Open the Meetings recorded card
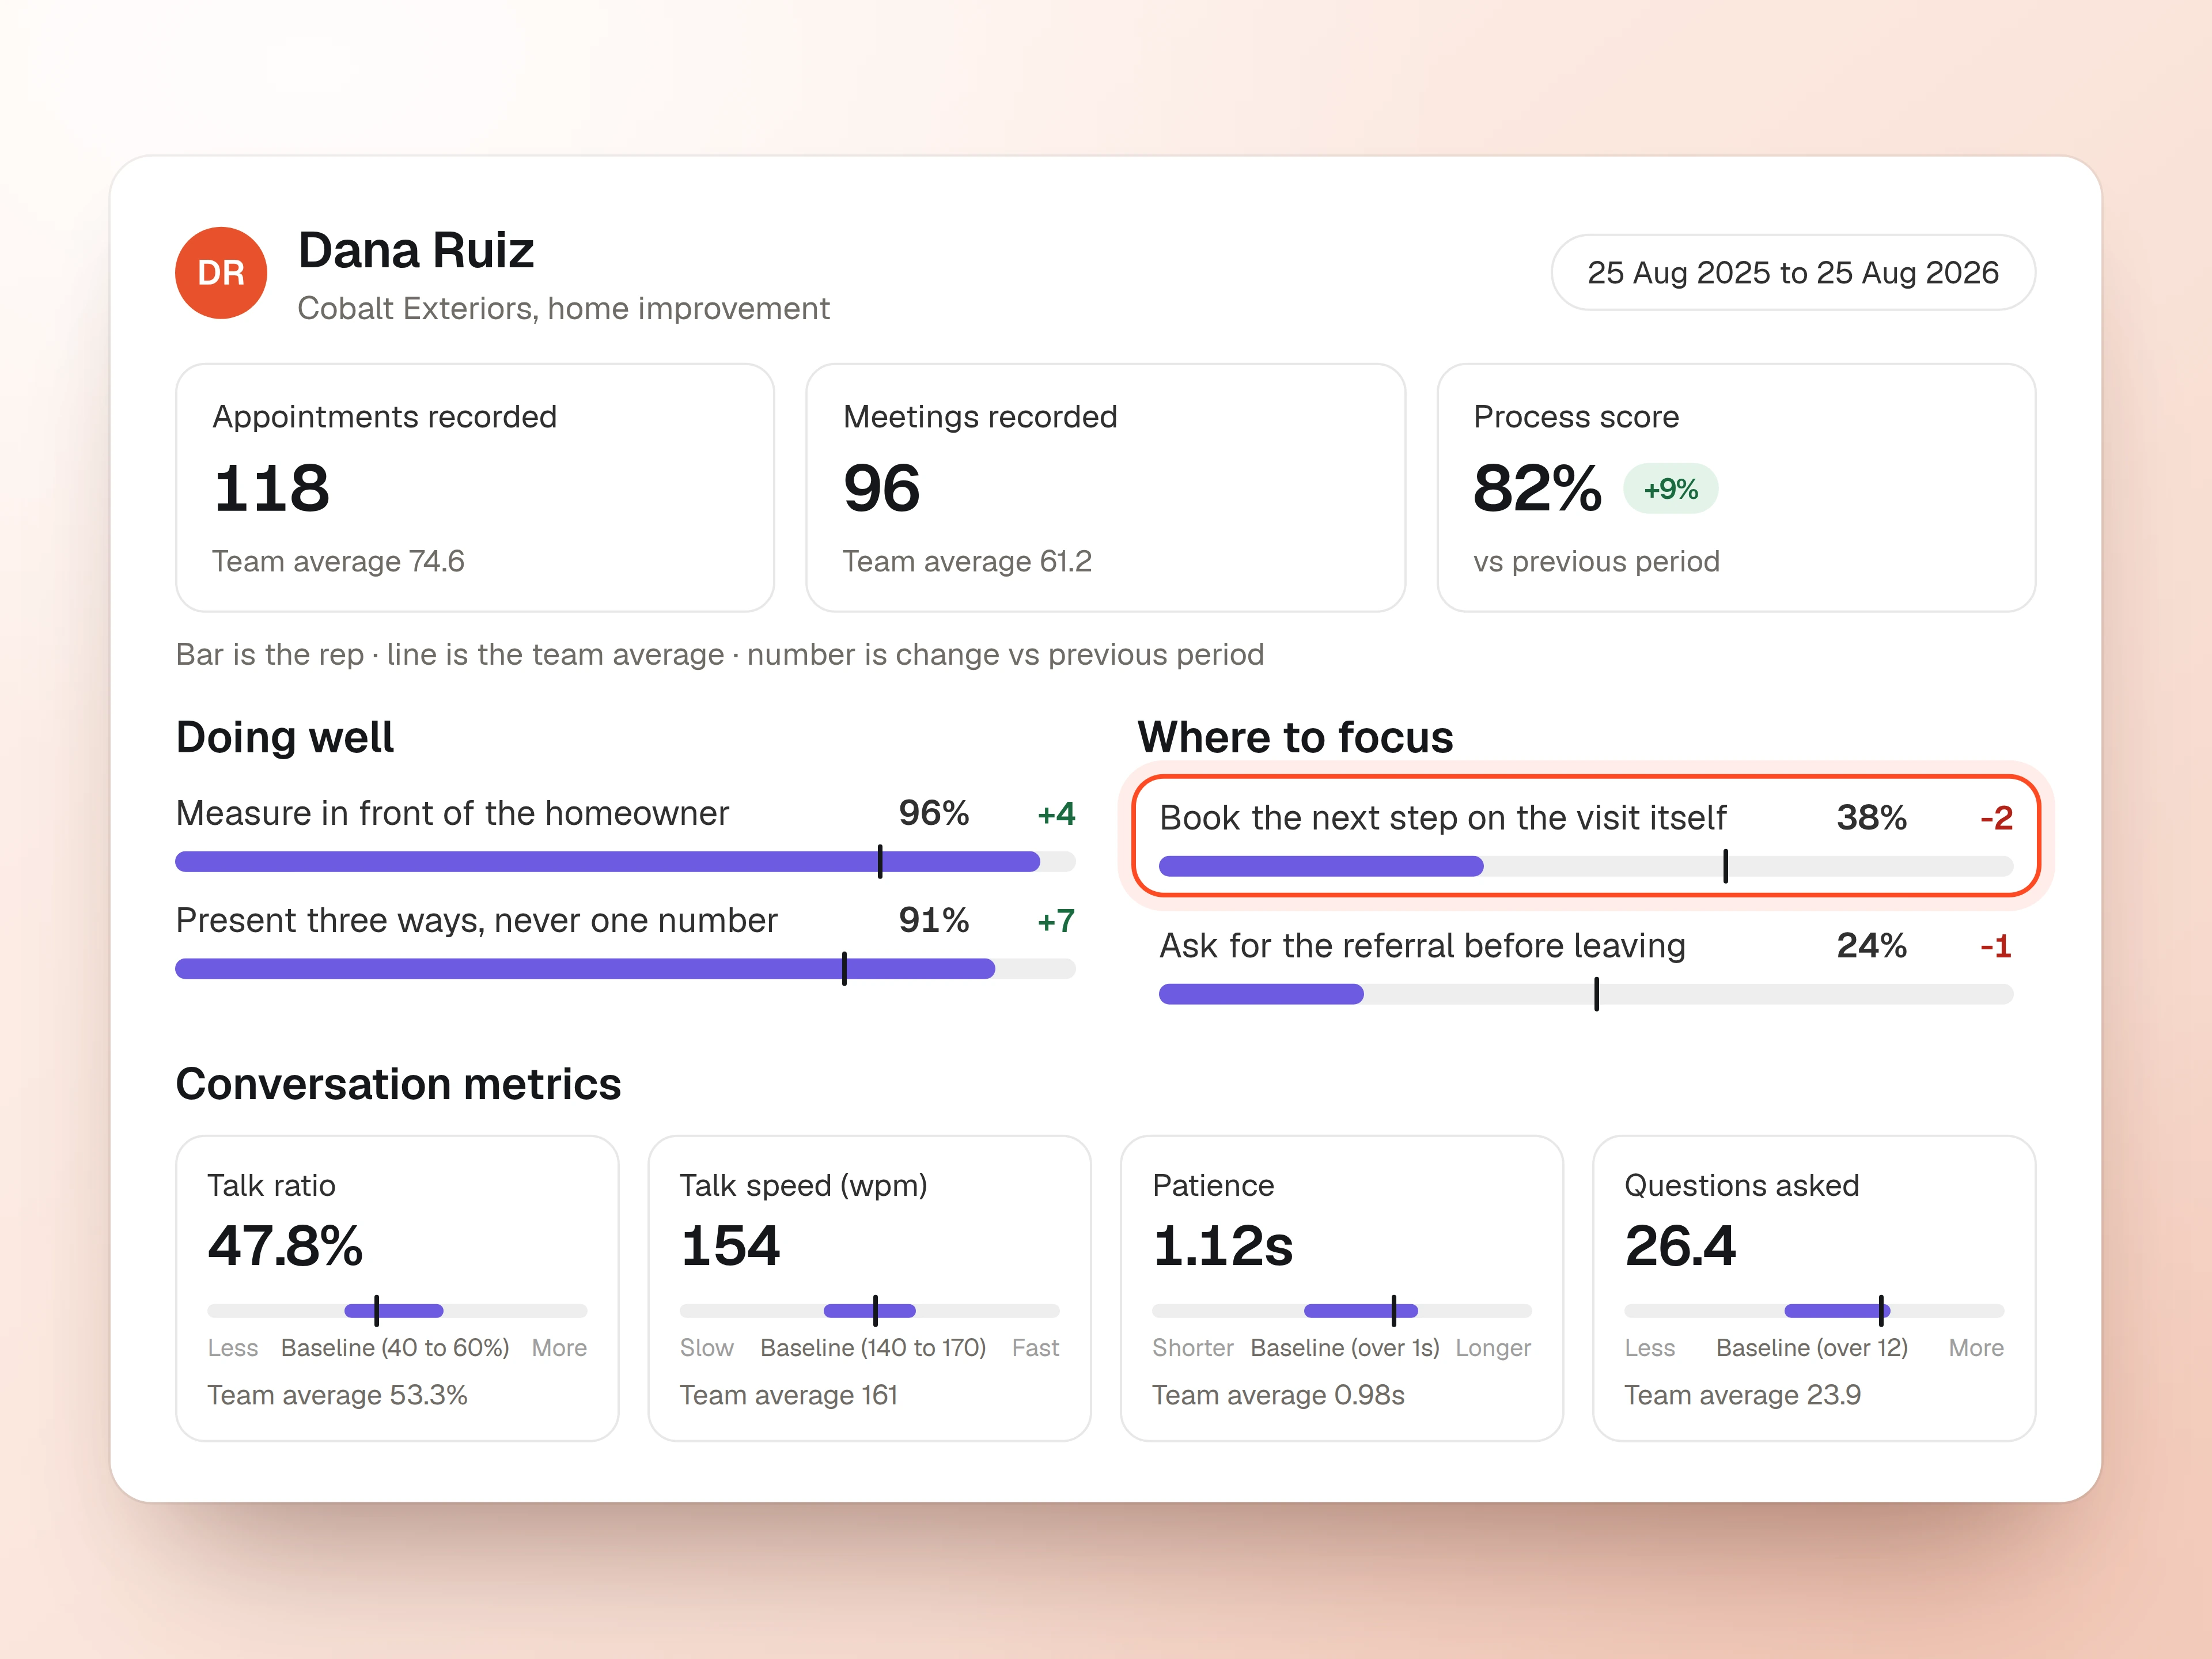2212x1659 pixels. click(1105, 488)
